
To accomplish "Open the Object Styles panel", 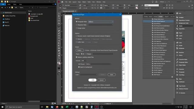I will (182, 65).
